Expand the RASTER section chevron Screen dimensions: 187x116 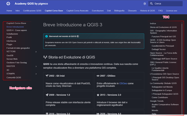click(x=36, y=66)
